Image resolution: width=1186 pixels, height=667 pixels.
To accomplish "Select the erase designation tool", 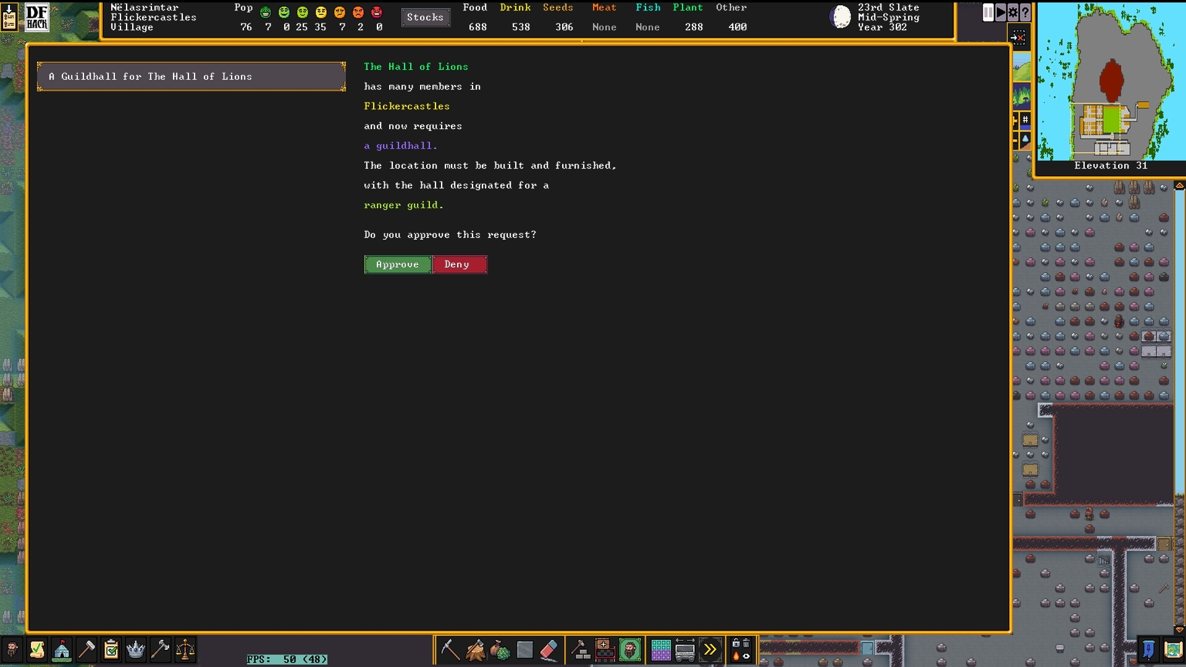I will point(549,650).
